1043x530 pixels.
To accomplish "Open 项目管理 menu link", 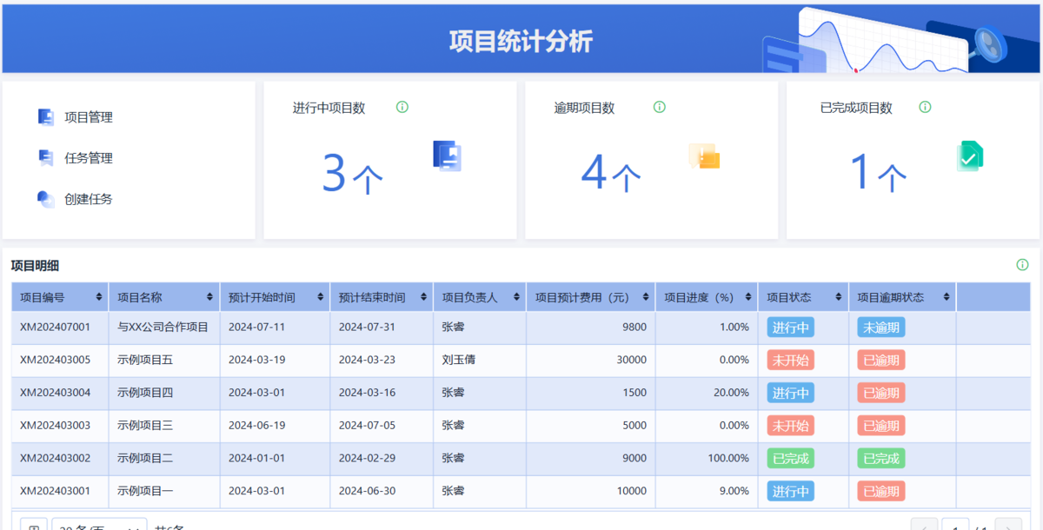I will tap(89, 117).
